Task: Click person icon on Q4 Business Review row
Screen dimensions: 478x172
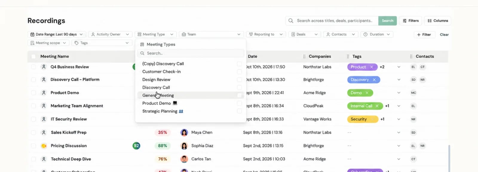Action: pyautogui.click(x=44, y=67)
